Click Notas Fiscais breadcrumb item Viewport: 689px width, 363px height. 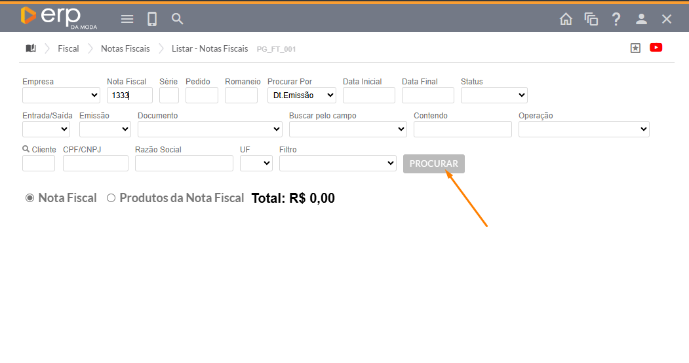tap(125, 48)
